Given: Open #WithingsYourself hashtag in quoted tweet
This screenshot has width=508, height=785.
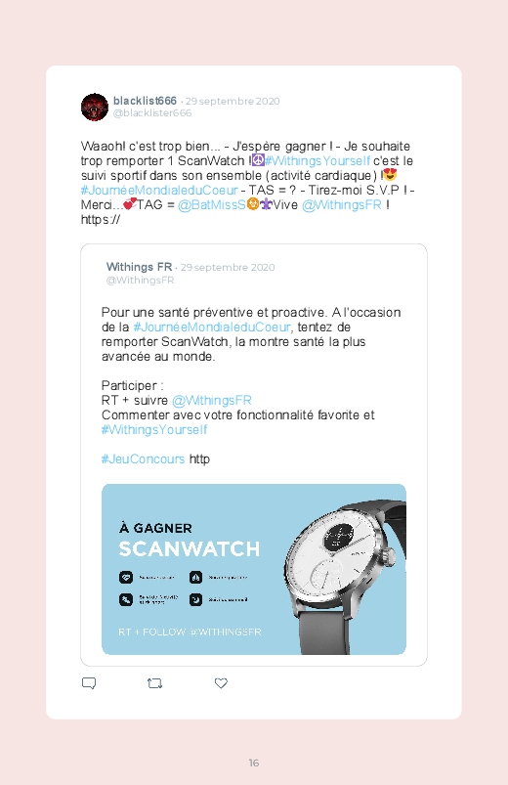Looking at the screenshot, I should pyautogui.click(x=154, y=430).
